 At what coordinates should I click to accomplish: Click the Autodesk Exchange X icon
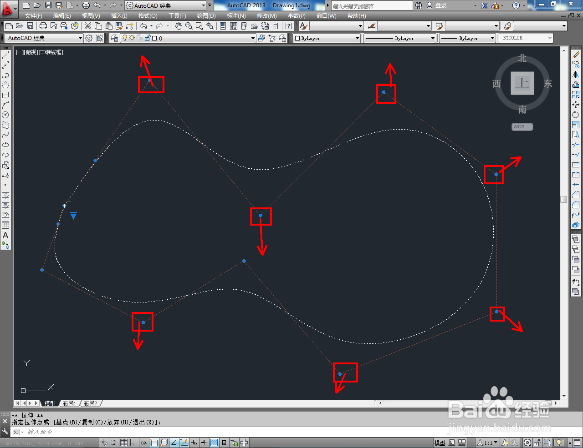484,5
